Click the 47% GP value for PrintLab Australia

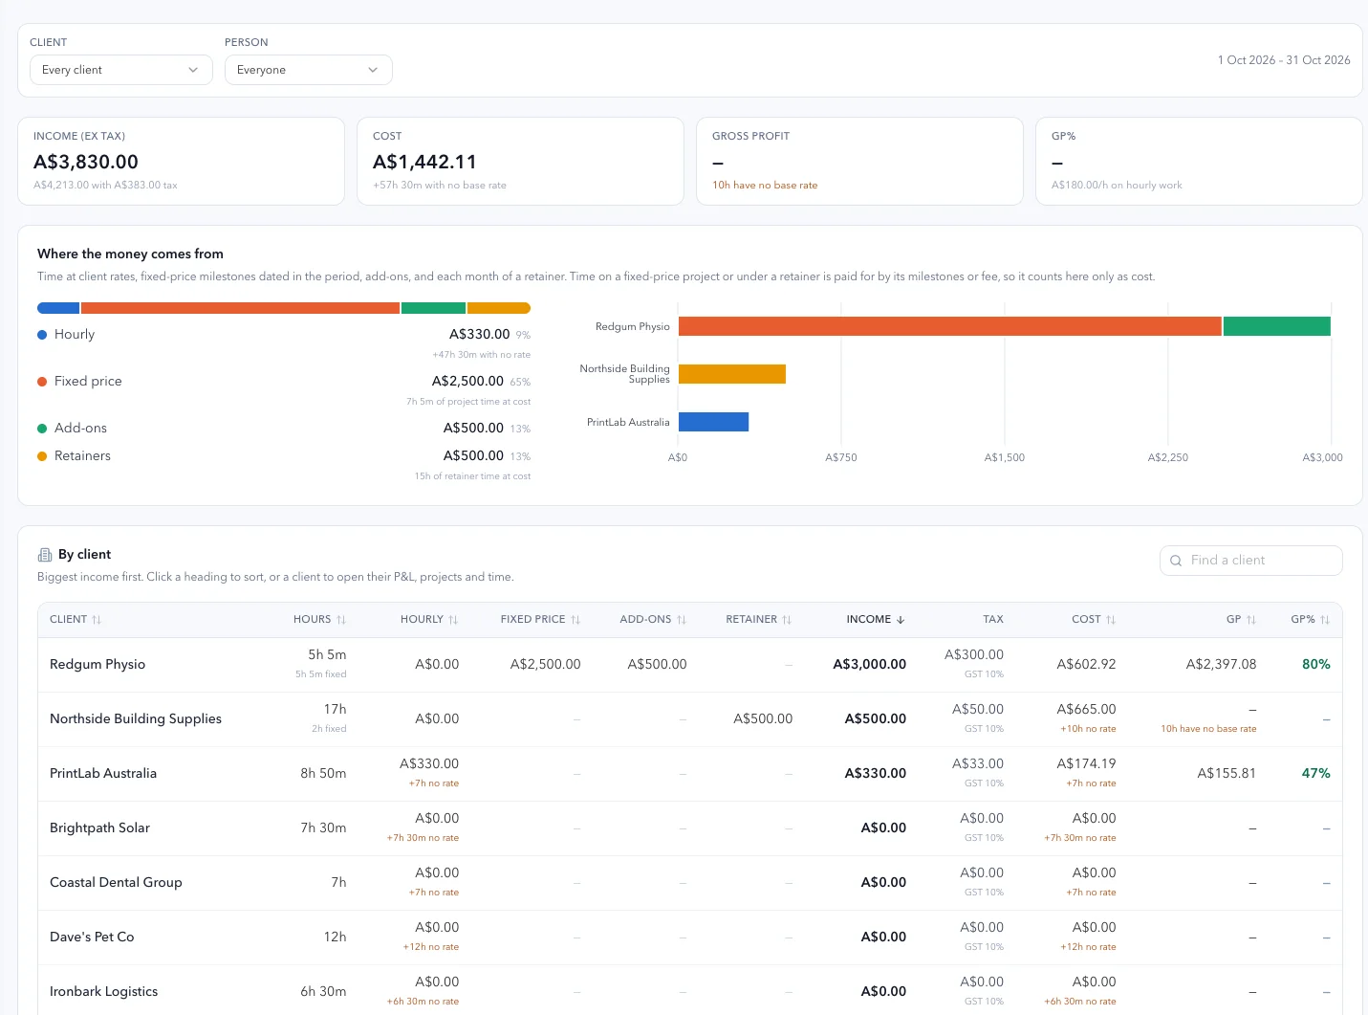pos(1316,774)
